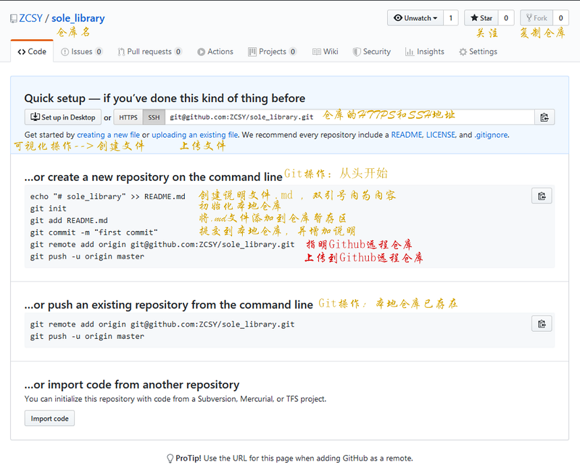Click the 'git add README.md' command line
This screenshot has width=580, height=470.
tap(69, 220)
